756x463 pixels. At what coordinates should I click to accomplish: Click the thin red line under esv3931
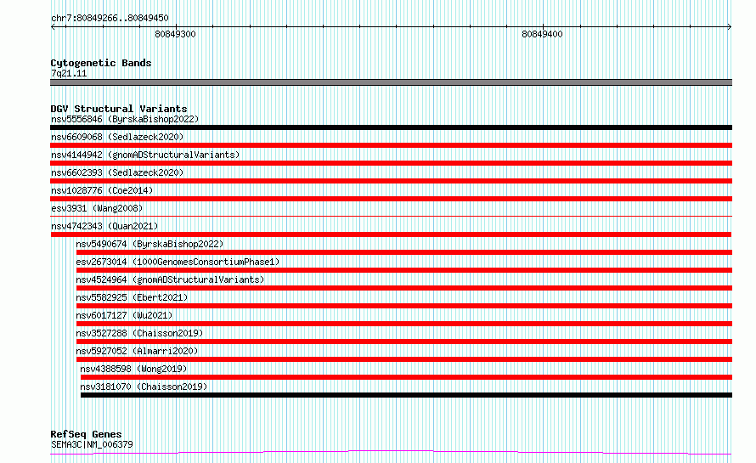click(x=391, y=216)
